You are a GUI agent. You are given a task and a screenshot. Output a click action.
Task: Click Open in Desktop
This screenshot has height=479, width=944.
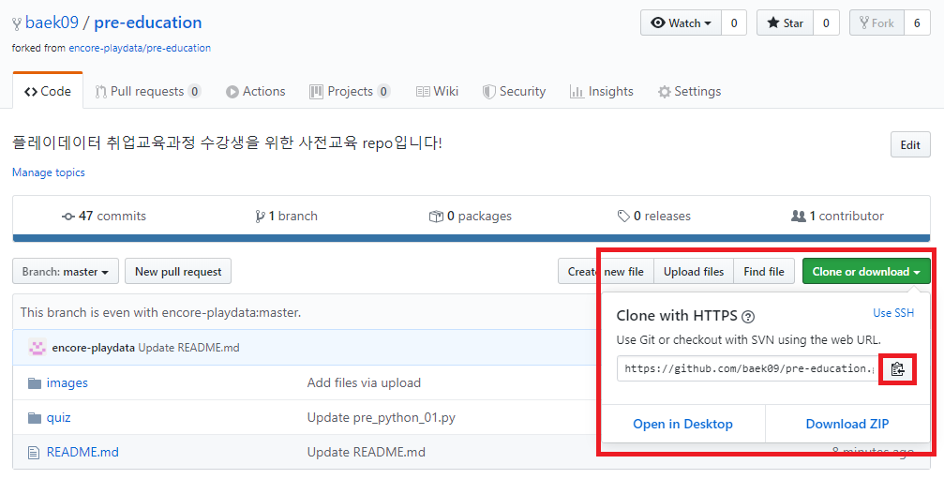(682, 425)
